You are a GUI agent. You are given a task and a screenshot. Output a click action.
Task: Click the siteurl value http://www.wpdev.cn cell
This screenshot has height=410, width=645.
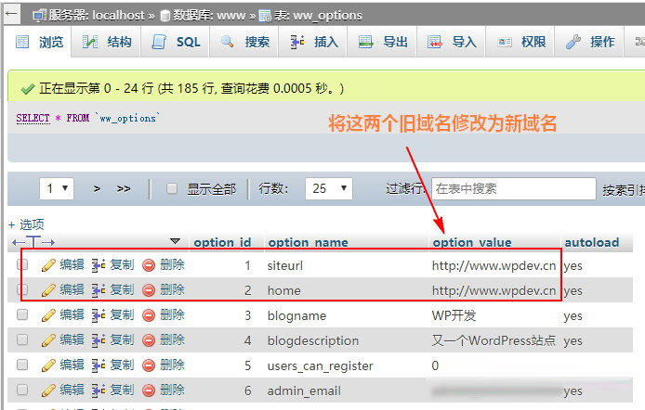tap(494, 265)
